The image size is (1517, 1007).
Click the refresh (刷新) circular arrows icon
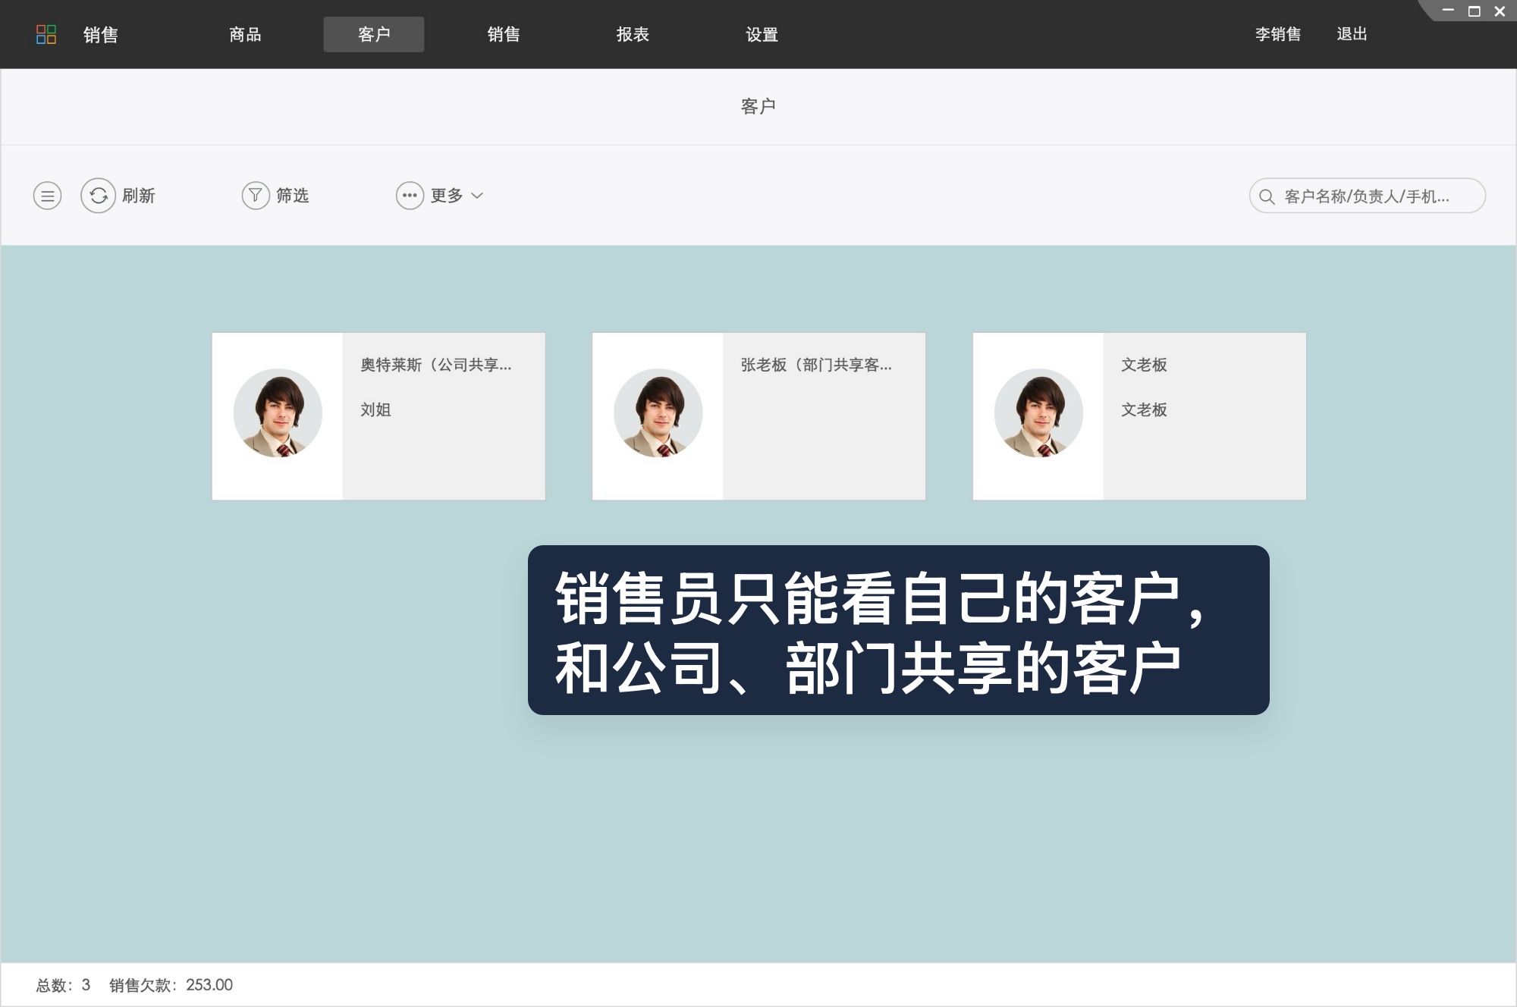98,195
